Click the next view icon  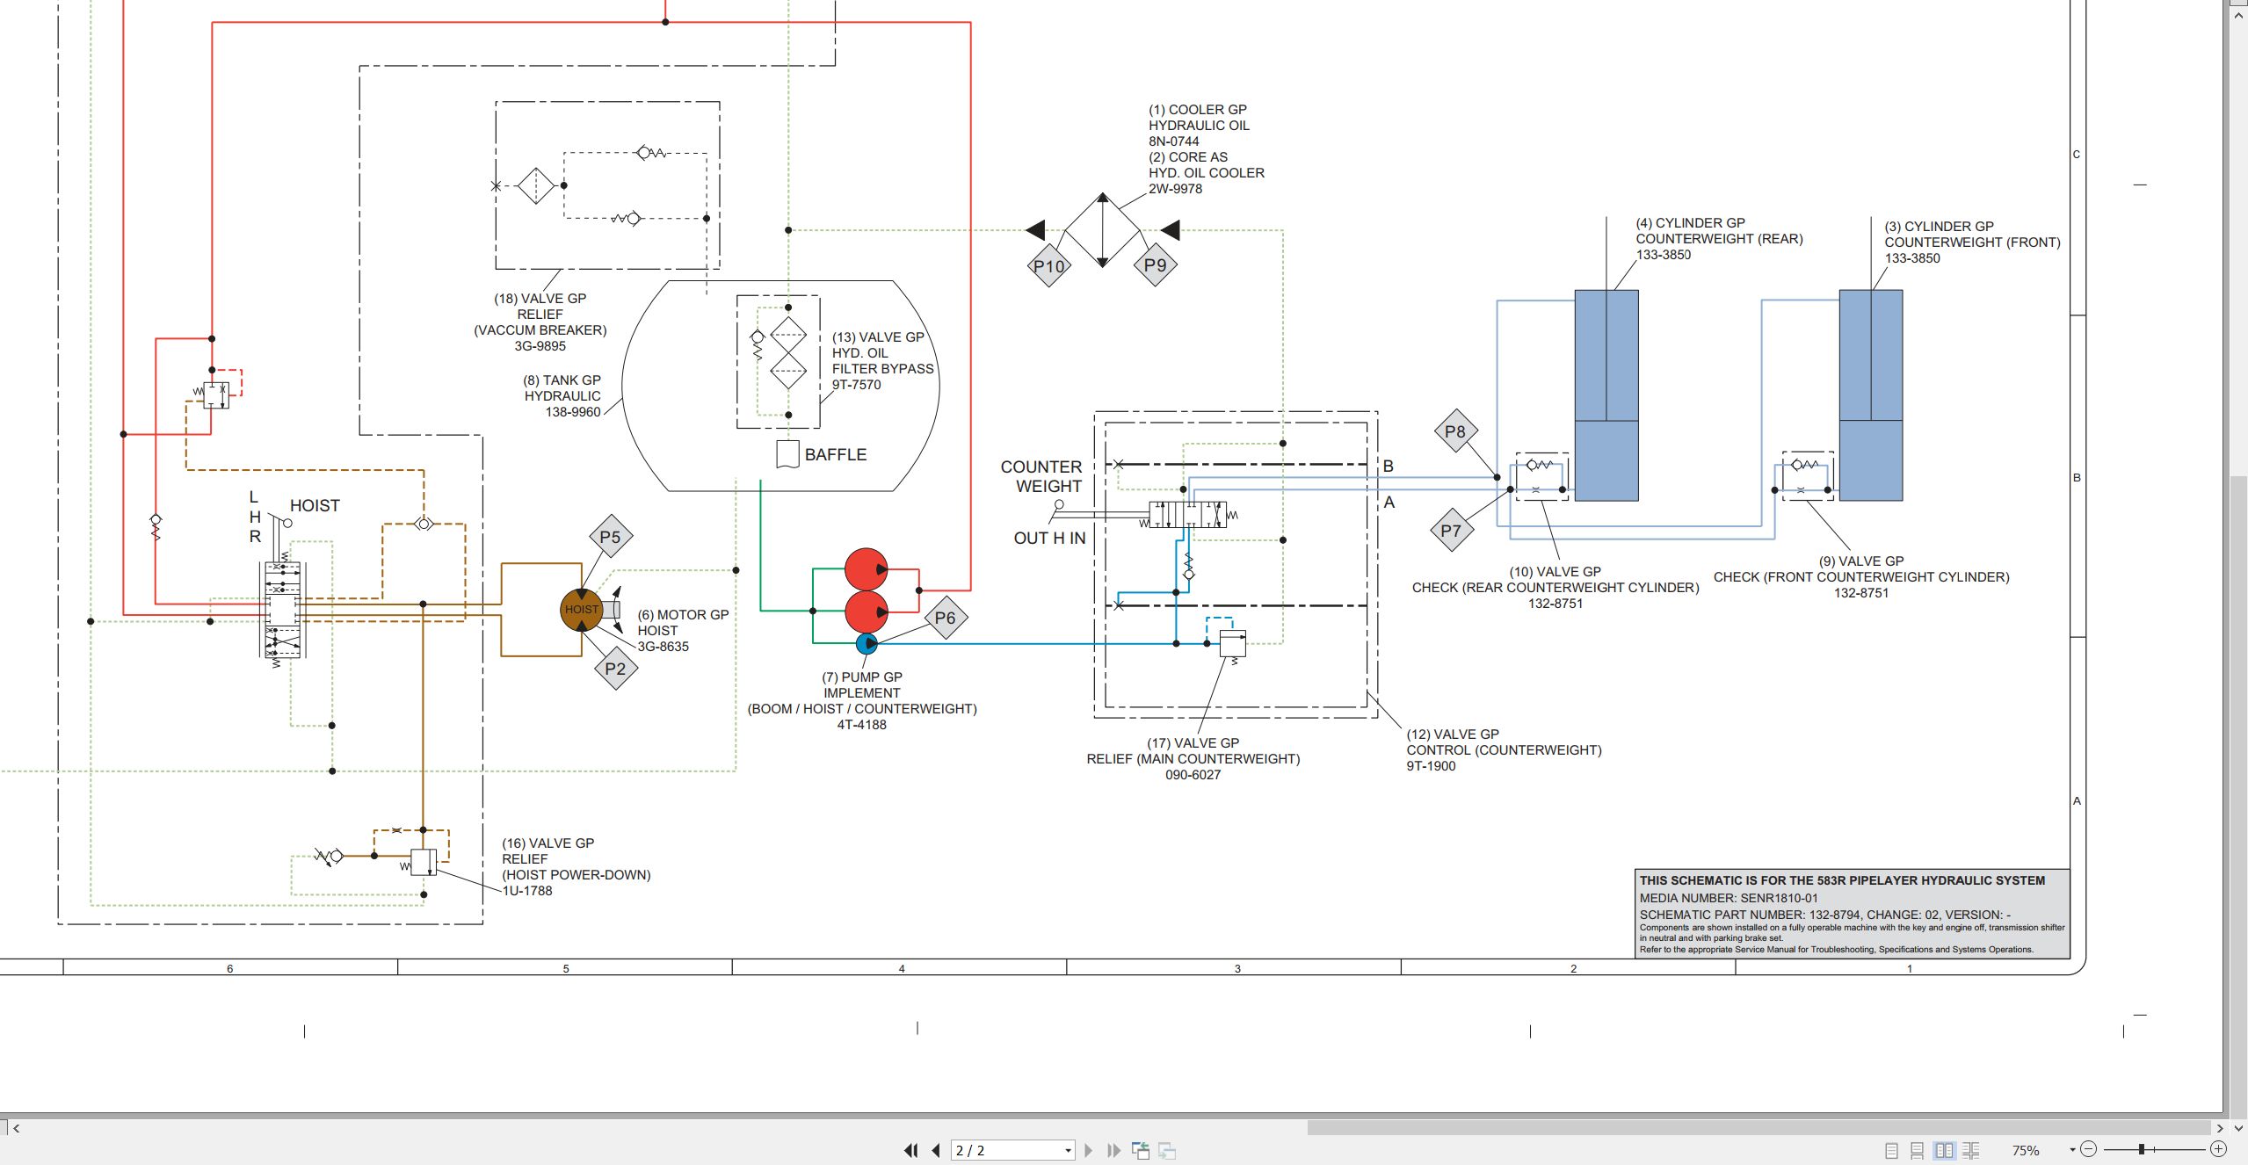pos(1167,1150)
